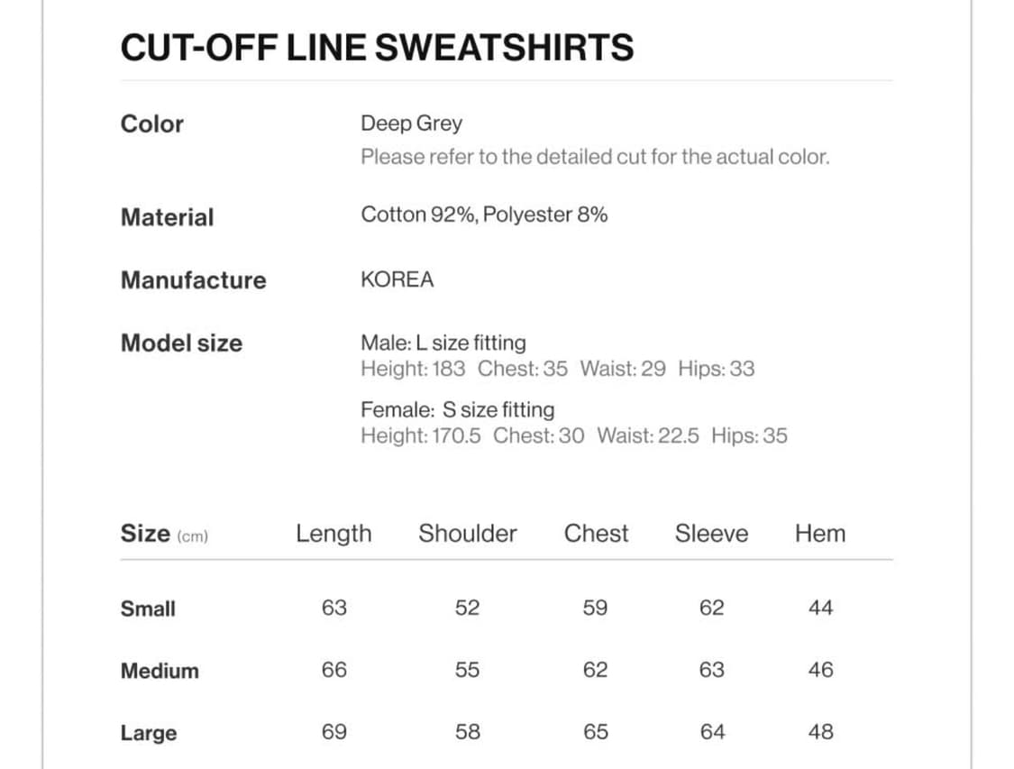Viewport: 1014px width, 769px height.
Task: Click the Color label
Action: pos(151,124)
